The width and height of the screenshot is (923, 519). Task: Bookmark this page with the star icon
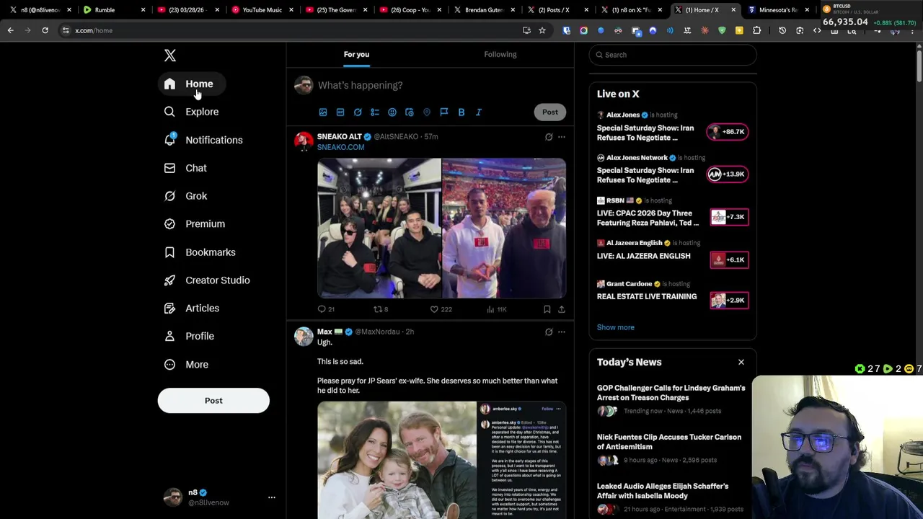(542, 30)
